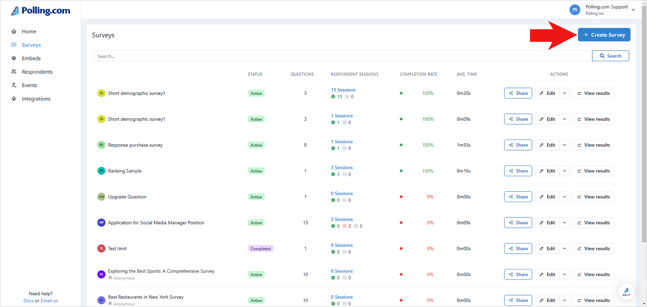Viewport: 647px width, 307px height.
Task: Click the Home house icon in sidebar
Action: [14, 31]
